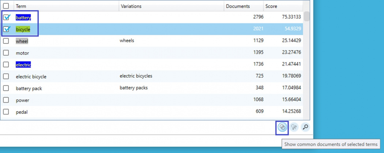The image size is (384, 153).
Task: Click the variation wheels
Action: pyautogui.click(x=127, y=40)
